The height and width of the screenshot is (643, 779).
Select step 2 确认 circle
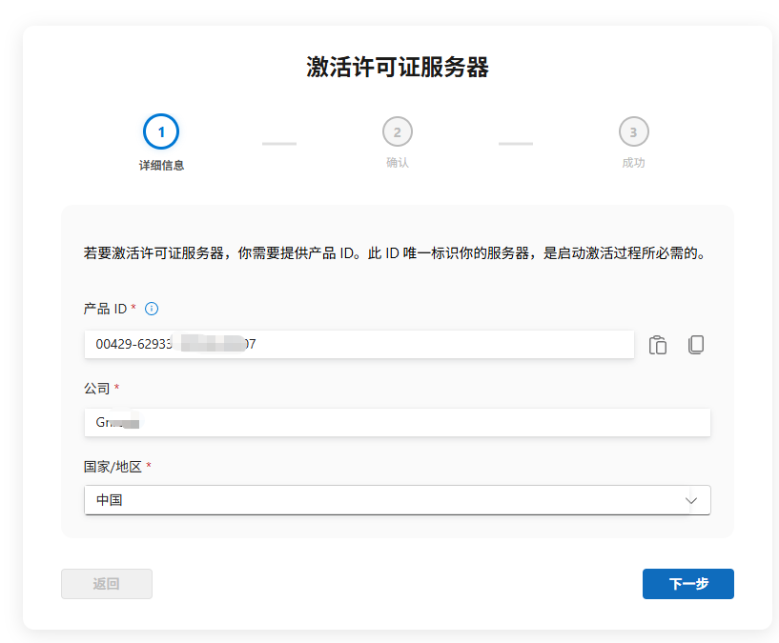[398, 131]
